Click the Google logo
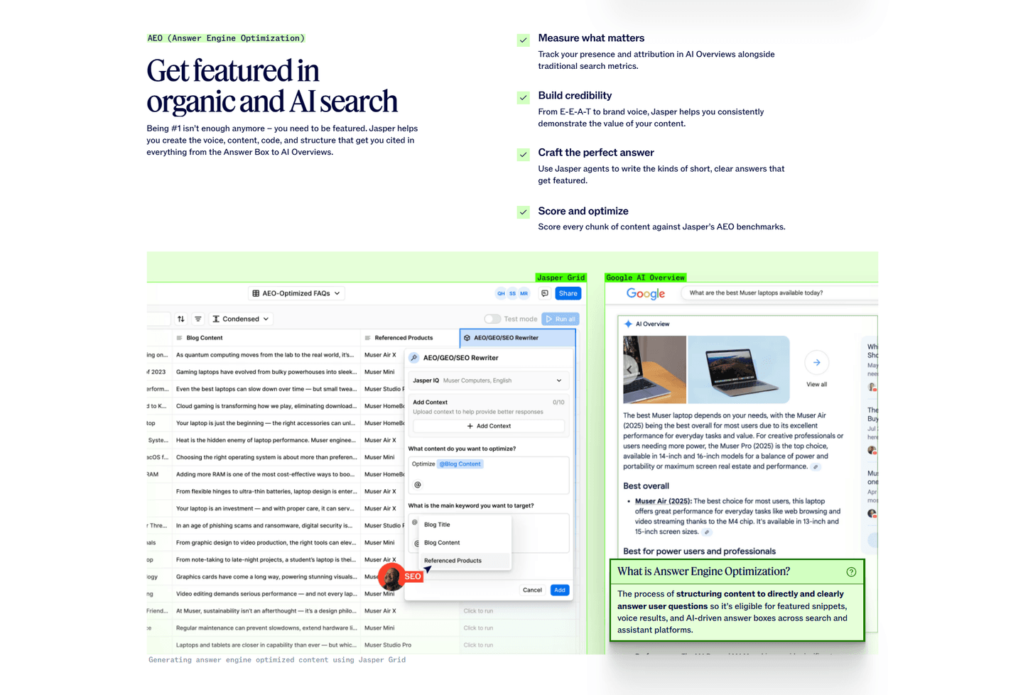 pyautogui.click(x=646, y=294)
